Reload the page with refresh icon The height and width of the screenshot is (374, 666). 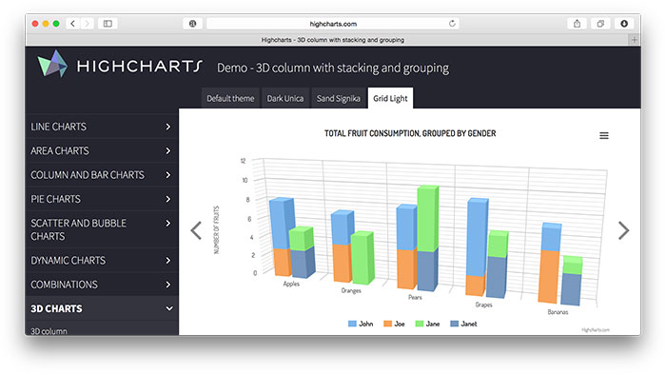tap(452, 24)
